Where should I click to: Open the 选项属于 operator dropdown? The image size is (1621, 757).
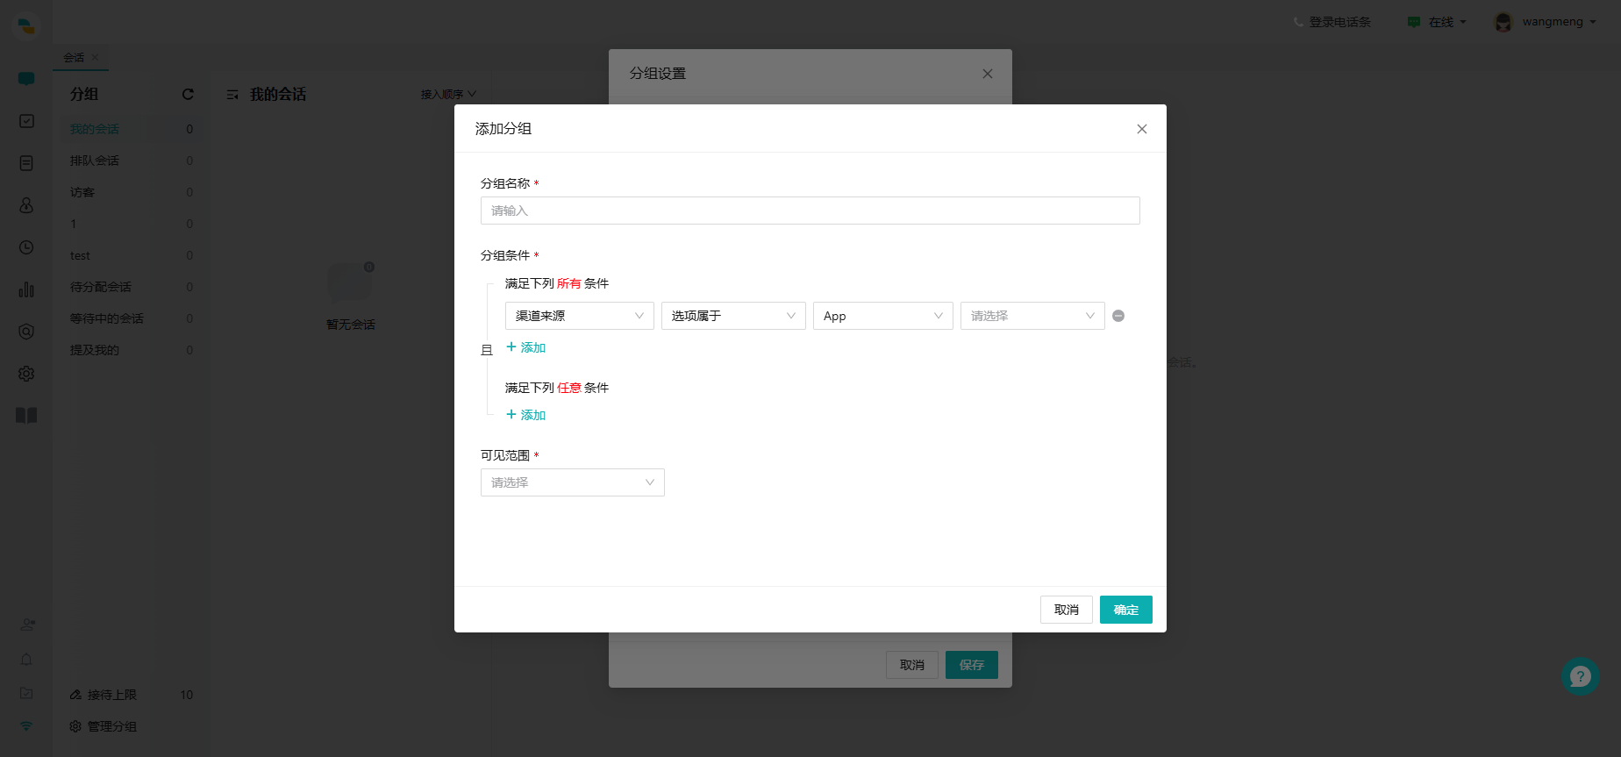point(733,316)
